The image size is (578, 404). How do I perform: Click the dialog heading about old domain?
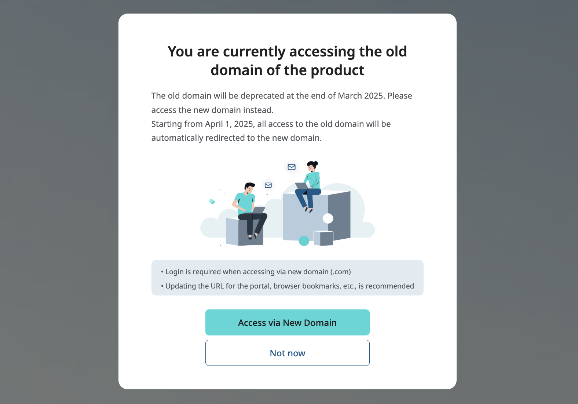click(288, 61)
